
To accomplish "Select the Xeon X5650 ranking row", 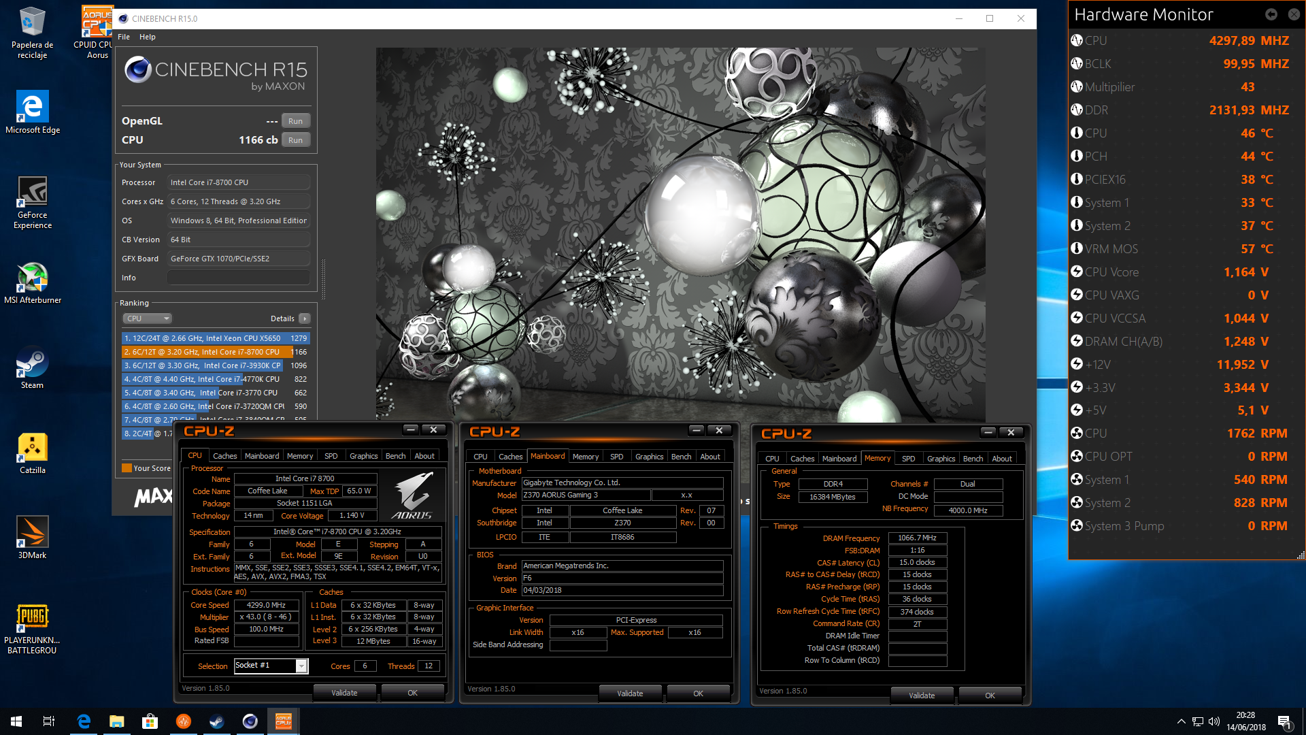I will pyautogui.click(x=216, y=338).
